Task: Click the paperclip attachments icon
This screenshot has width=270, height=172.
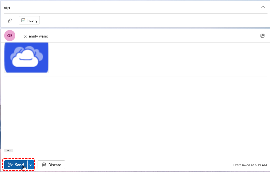Action: [10, 21]
